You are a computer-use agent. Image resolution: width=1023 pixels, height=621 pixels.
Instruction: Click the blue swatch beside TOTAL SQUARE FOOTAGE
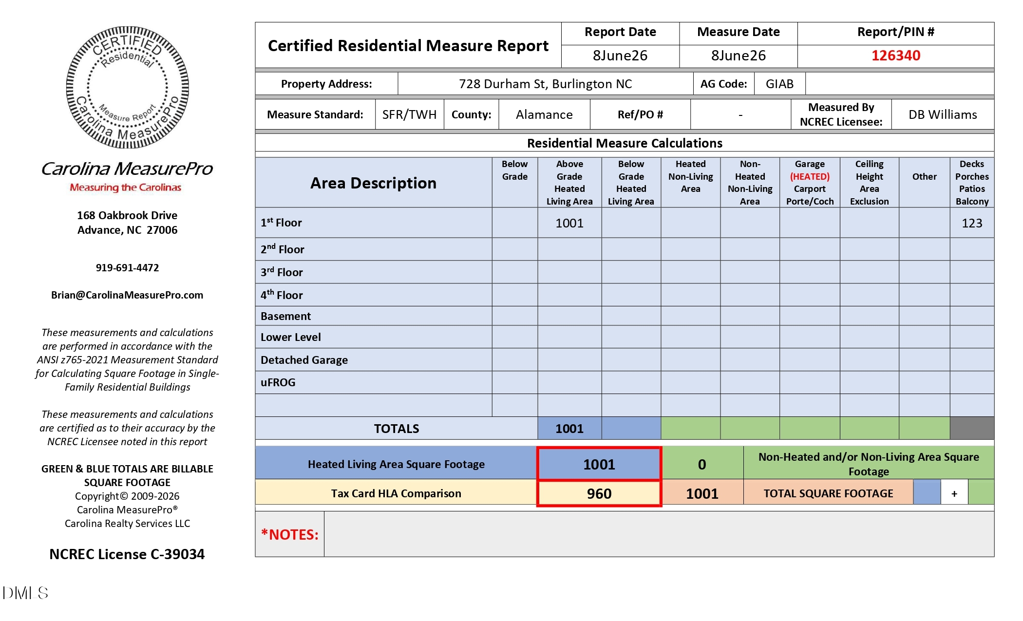click(927, 492)
